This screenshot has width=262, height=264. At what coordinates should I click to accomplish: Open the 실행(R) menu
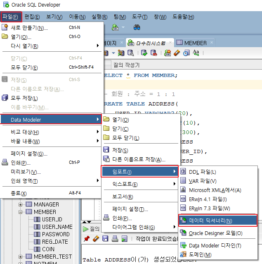click(x=99, y=17)
